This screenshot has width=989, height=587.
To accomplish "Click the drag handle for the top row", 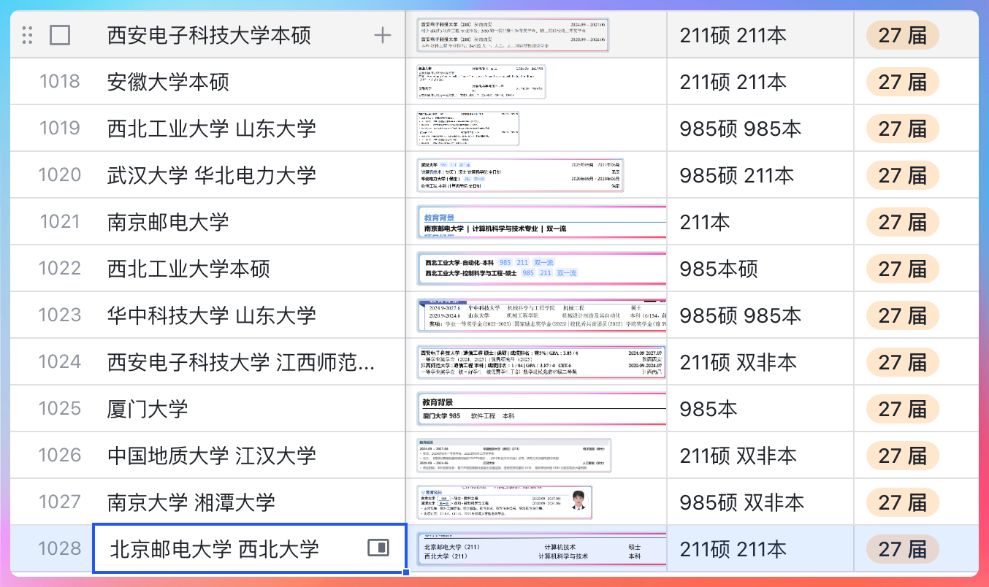I will pos(28,35).
